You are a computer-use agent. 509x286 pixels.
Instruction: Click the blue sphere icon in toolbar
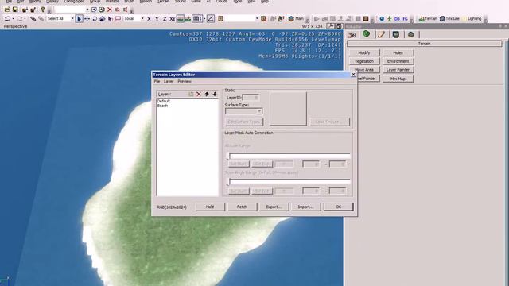pyautogui.click(x=382, y=19)
